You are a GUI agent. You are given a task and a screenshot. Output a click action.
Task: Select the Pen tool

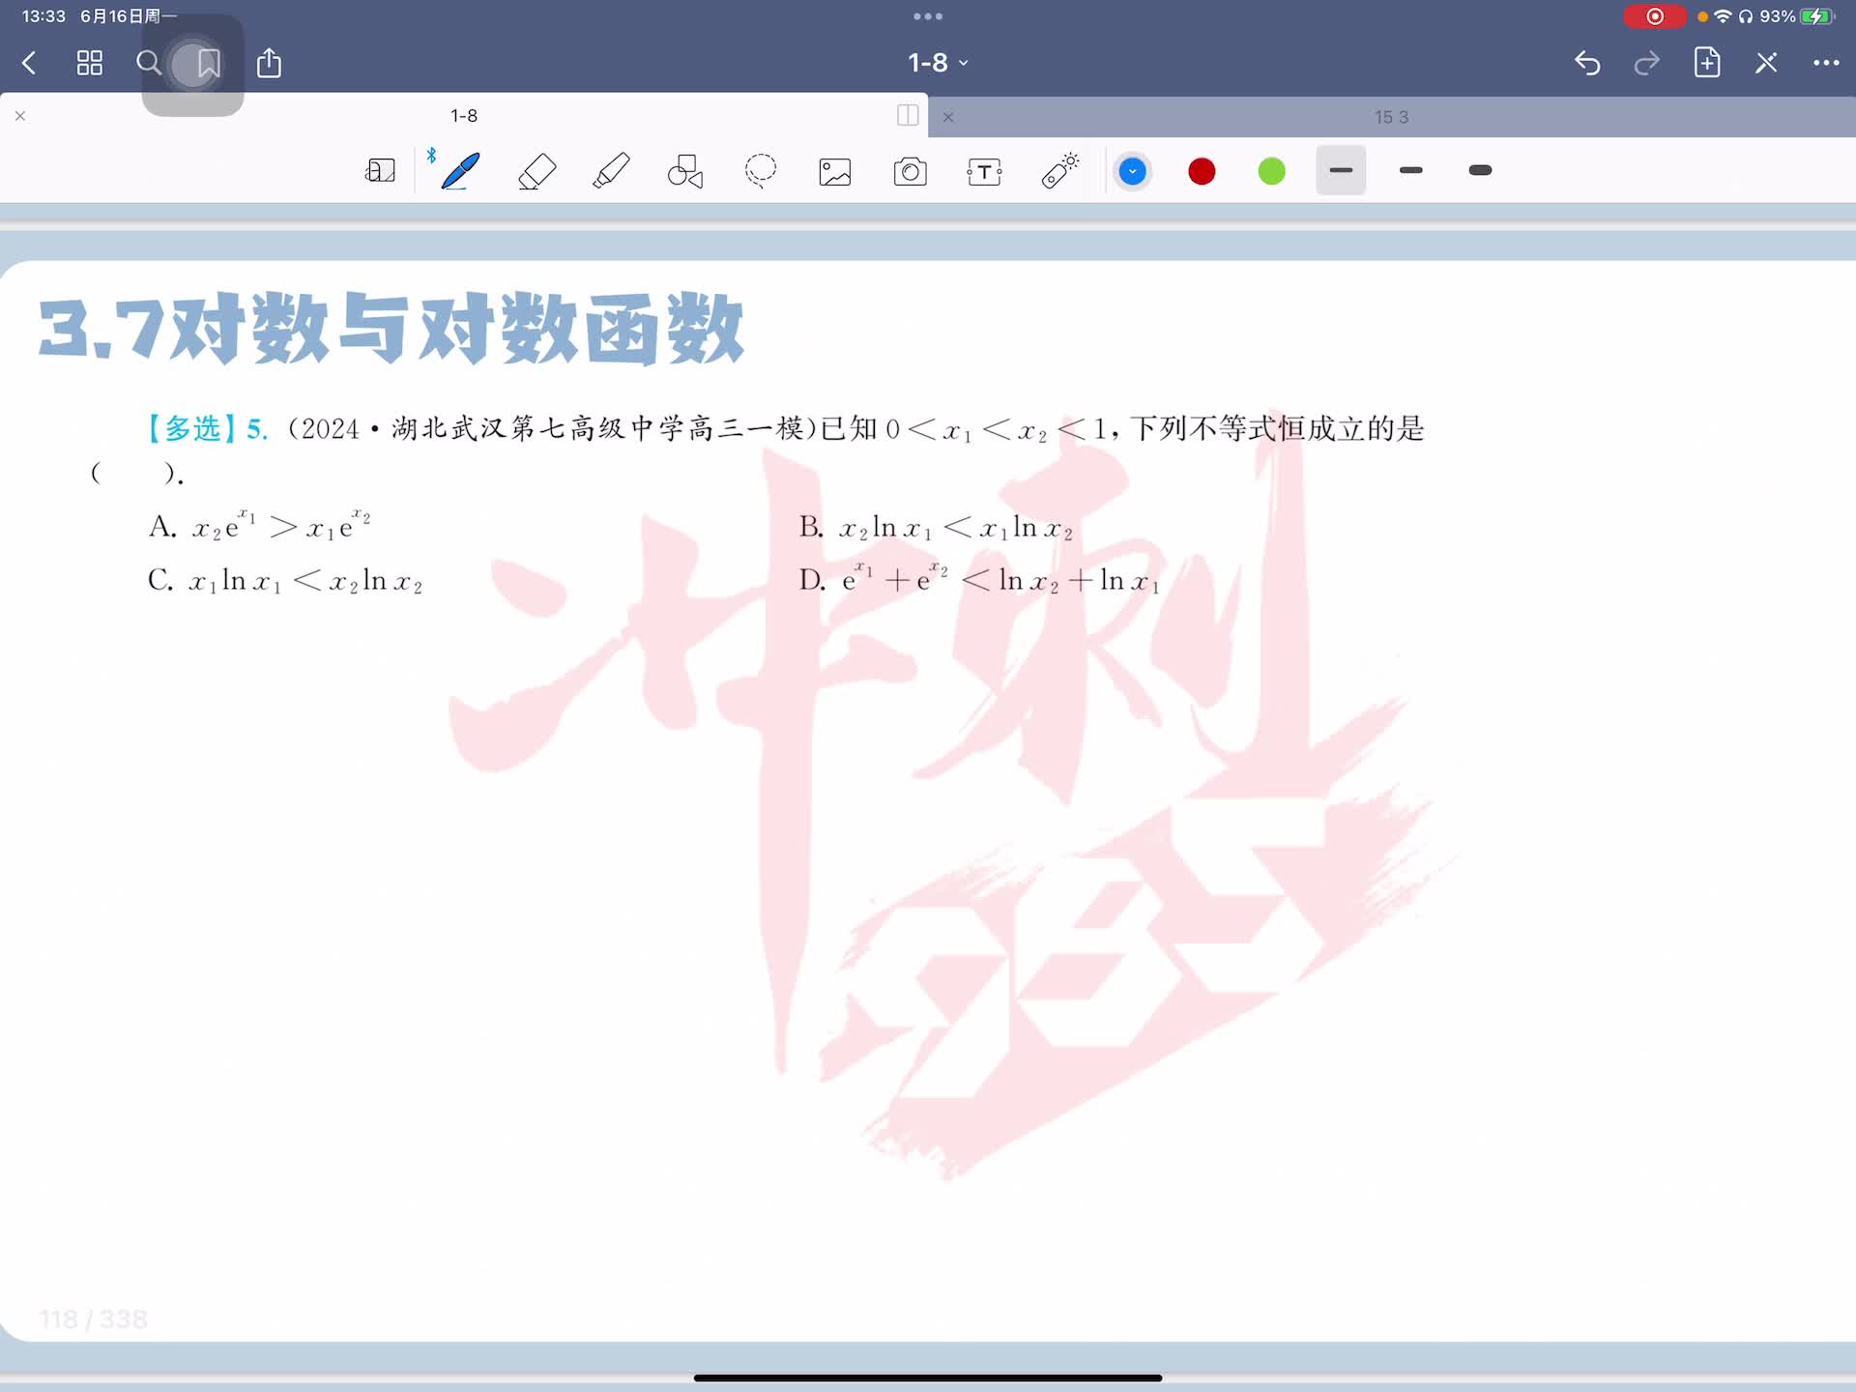pyautogui.click(x=460, y=171)
